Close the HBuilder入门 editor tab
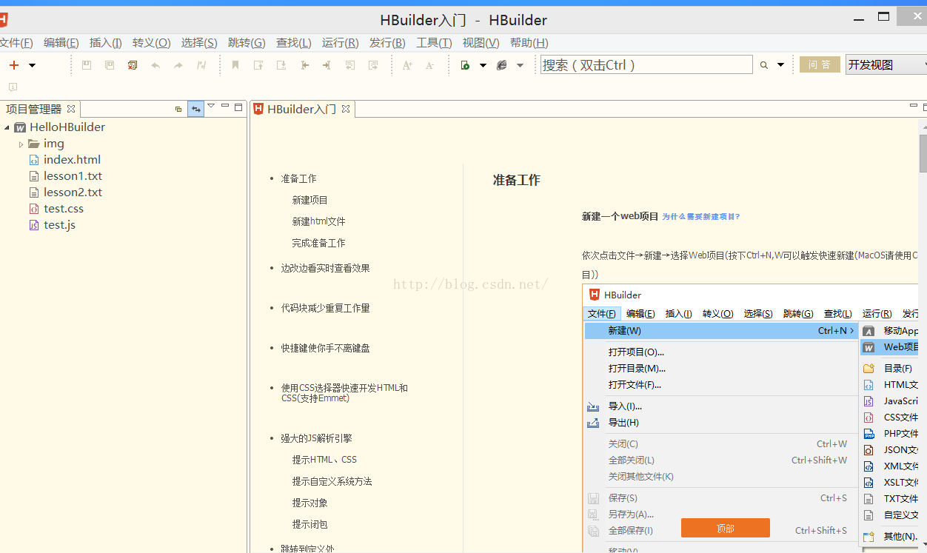Image resolution: width=927 pixels, height=553 pixels. pos(346,109)
